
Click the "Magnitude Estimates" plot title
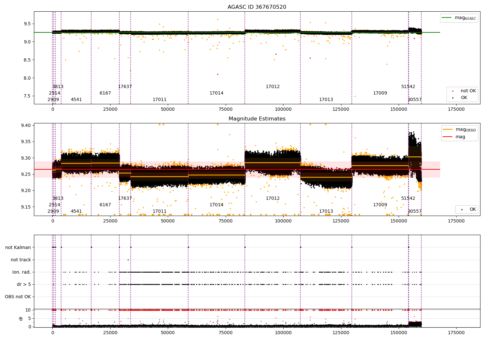click(257, 119)
